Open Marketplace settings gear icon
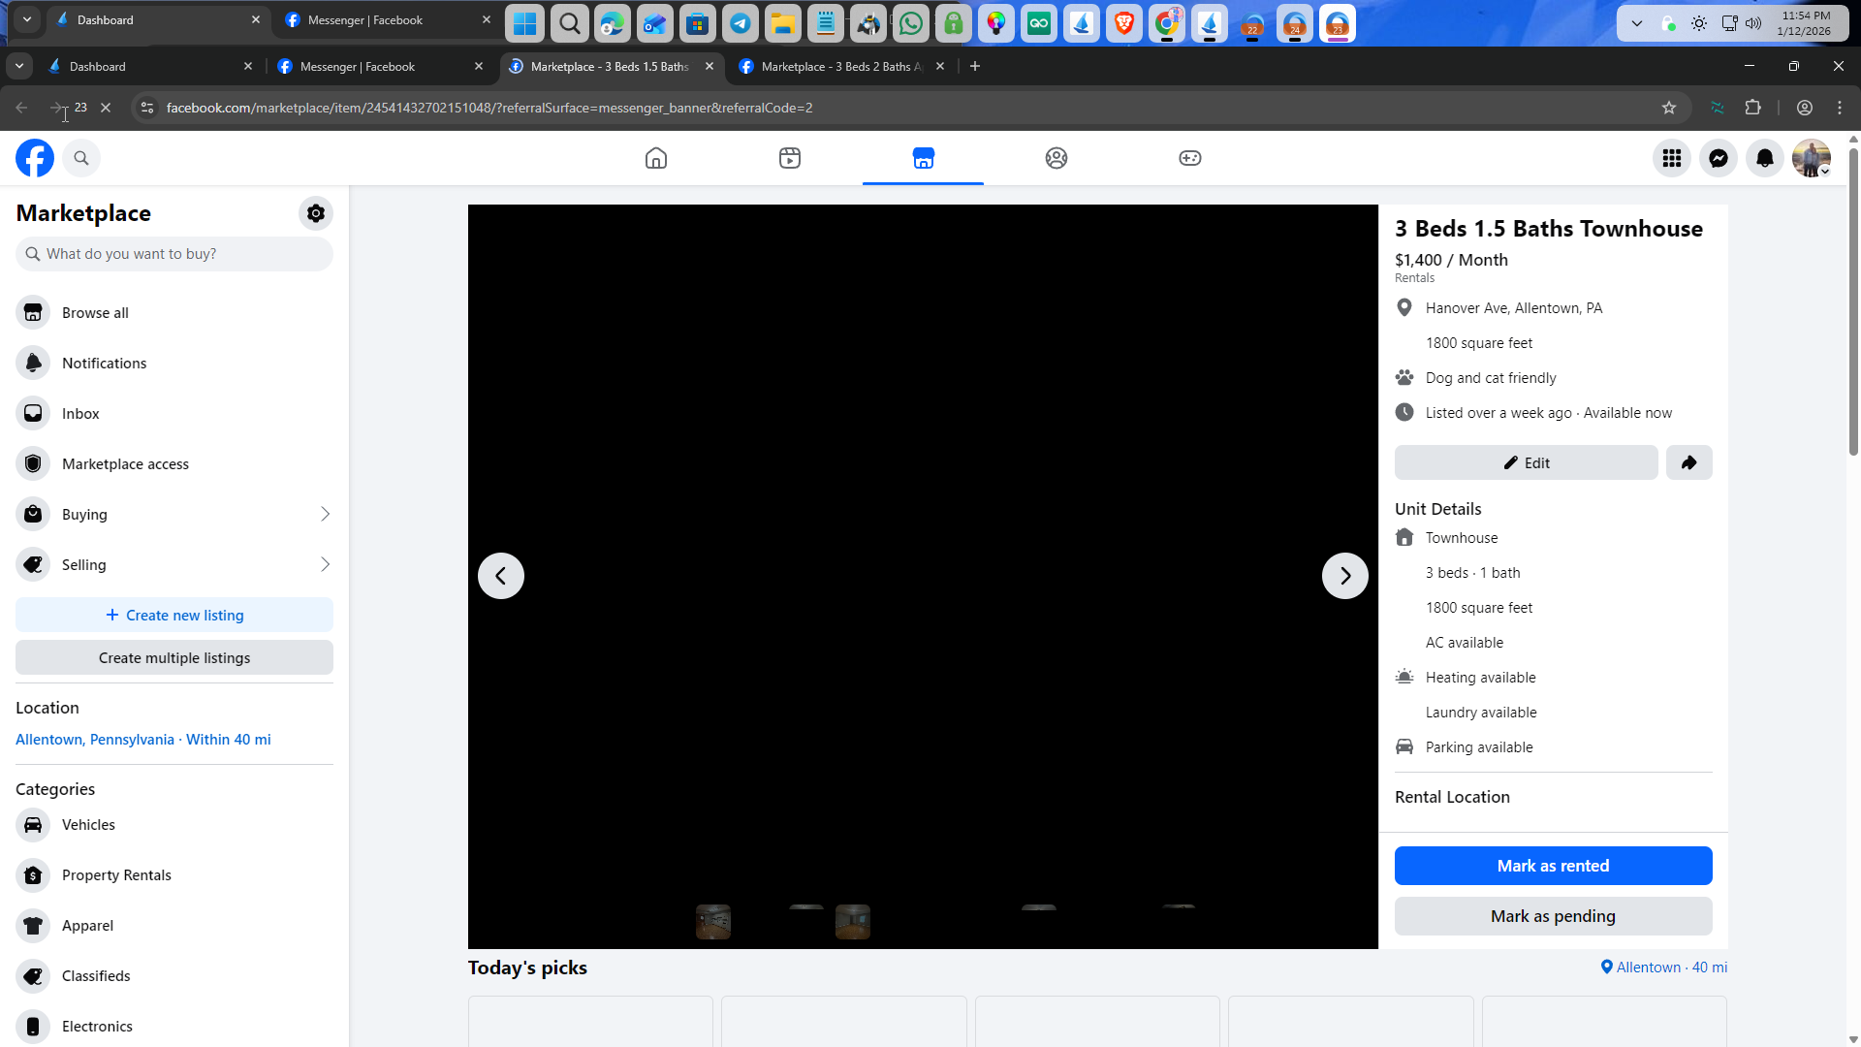The width and height of the screenshot is (1861, 1047). tap(316, 213)
